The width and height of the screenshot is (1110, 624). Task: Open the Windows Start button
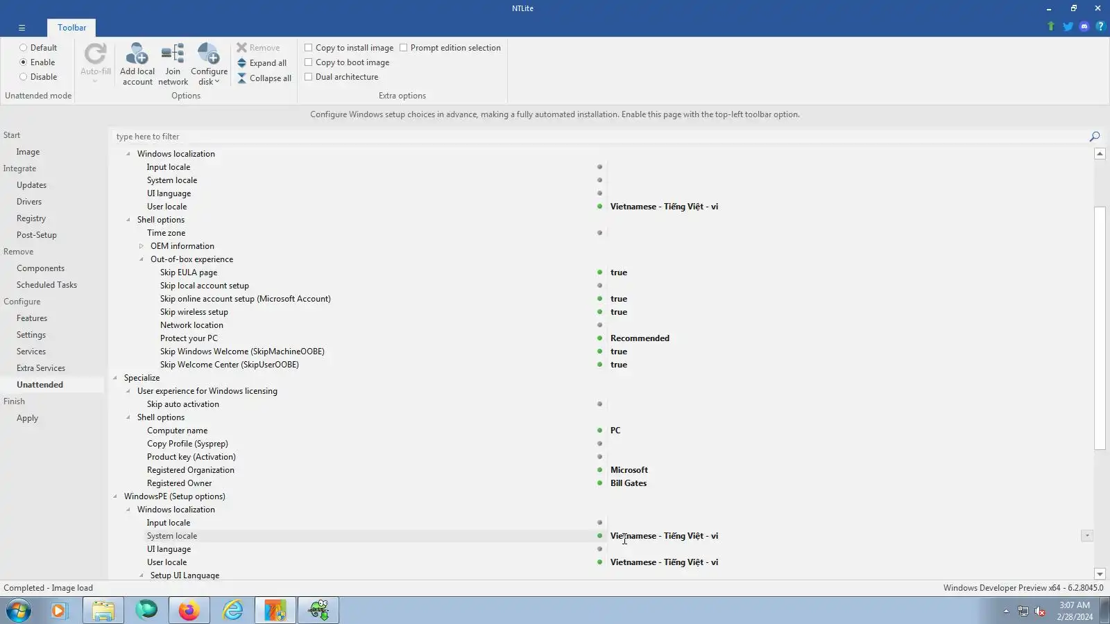[19, 611]
